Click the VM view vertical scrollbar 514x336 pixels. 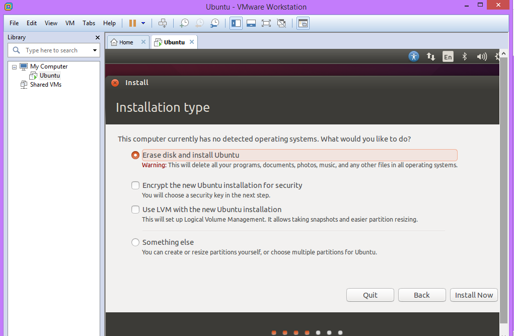point(503,190)
